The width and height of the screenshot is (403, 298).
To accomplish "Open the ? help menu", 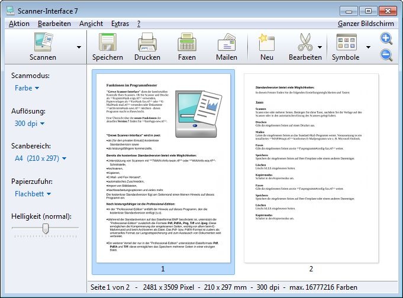I will (139, 24).
